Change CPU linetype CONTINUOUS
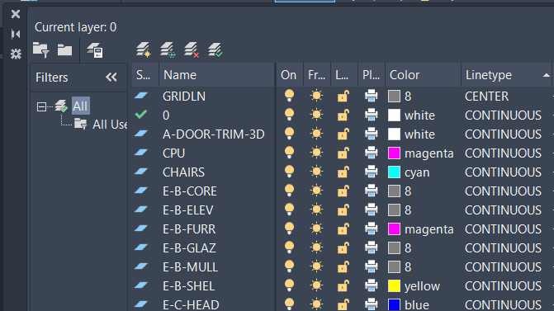The height and width of the screenshot is (311, 554). click(x=503, y=153)
